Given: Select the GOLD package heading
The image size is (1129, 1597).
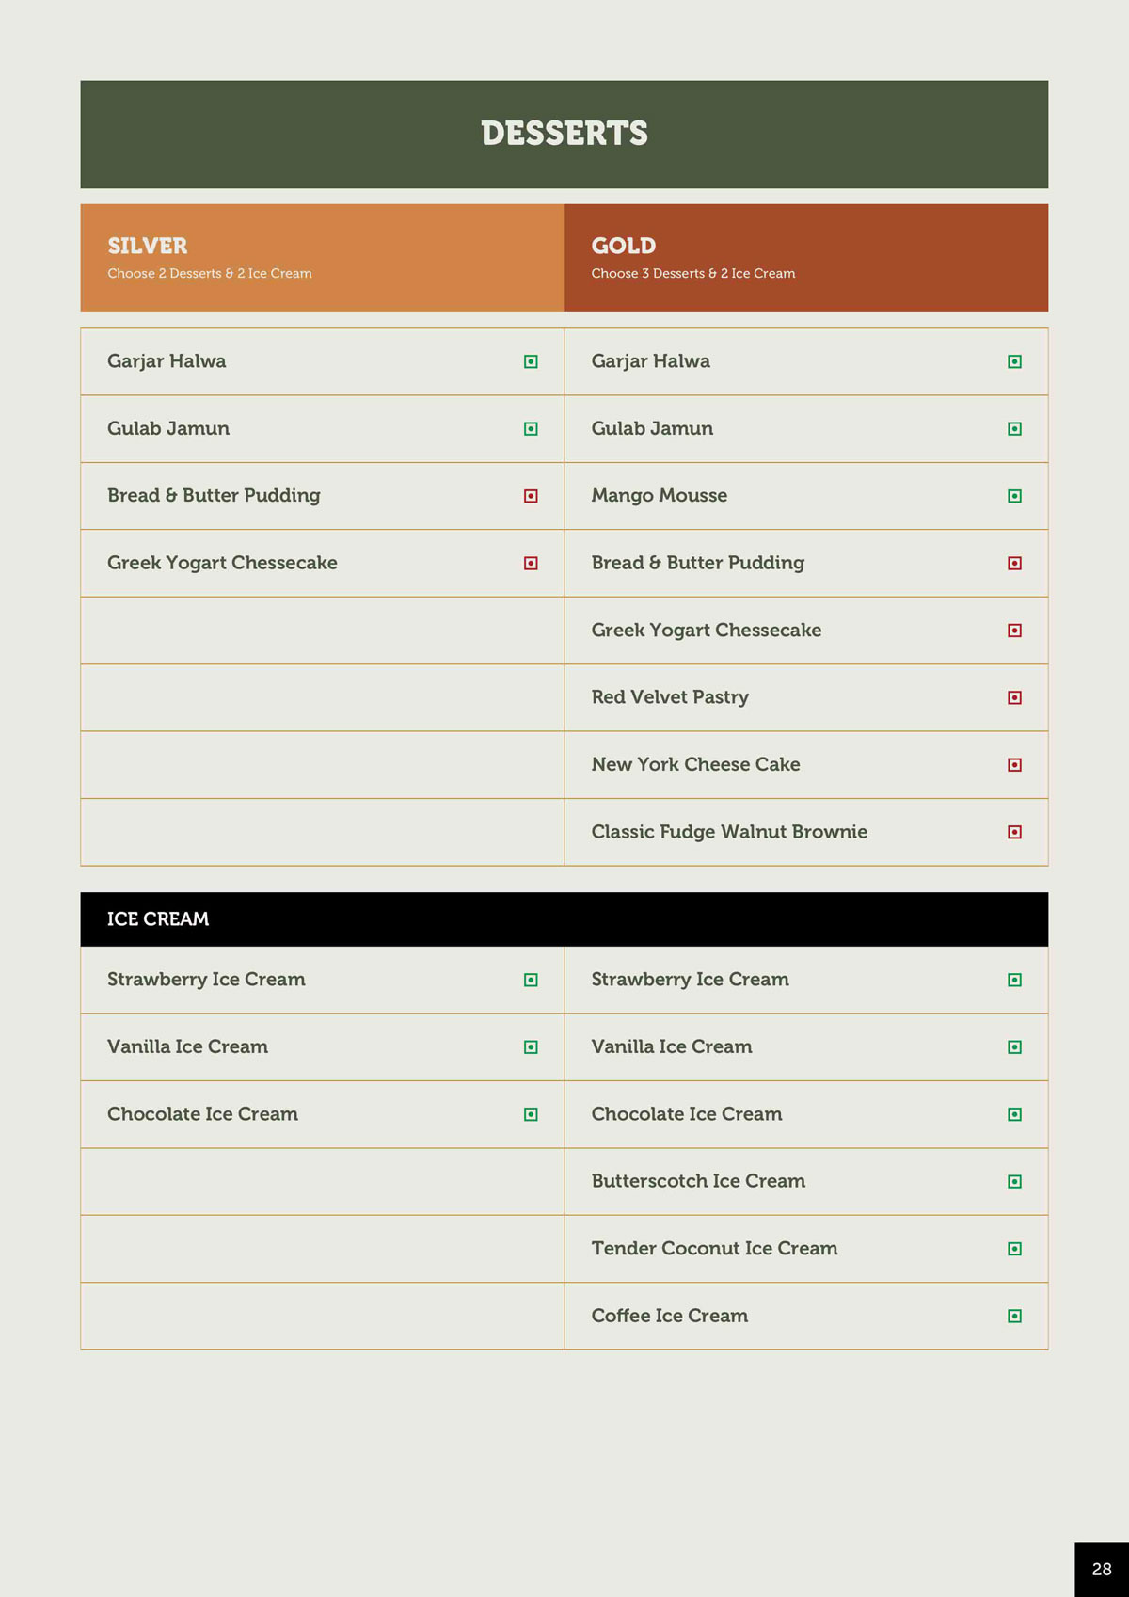Looking at the screenshot, I should 624,246.
